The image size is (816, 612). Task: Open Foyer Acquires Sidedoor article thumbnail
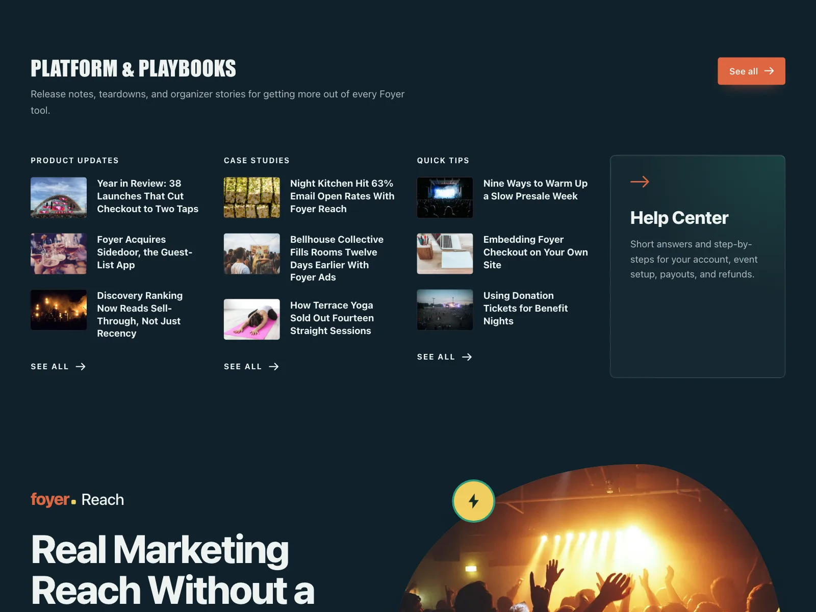coord(59,253)
